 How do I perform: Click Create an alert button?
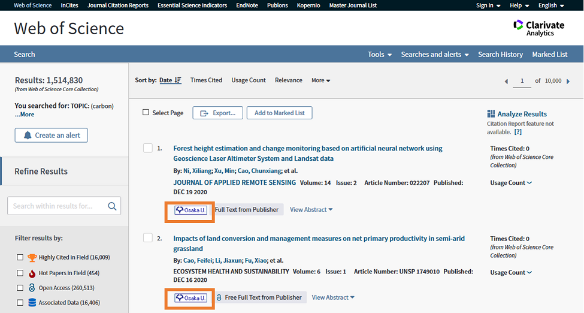point(52,135)
